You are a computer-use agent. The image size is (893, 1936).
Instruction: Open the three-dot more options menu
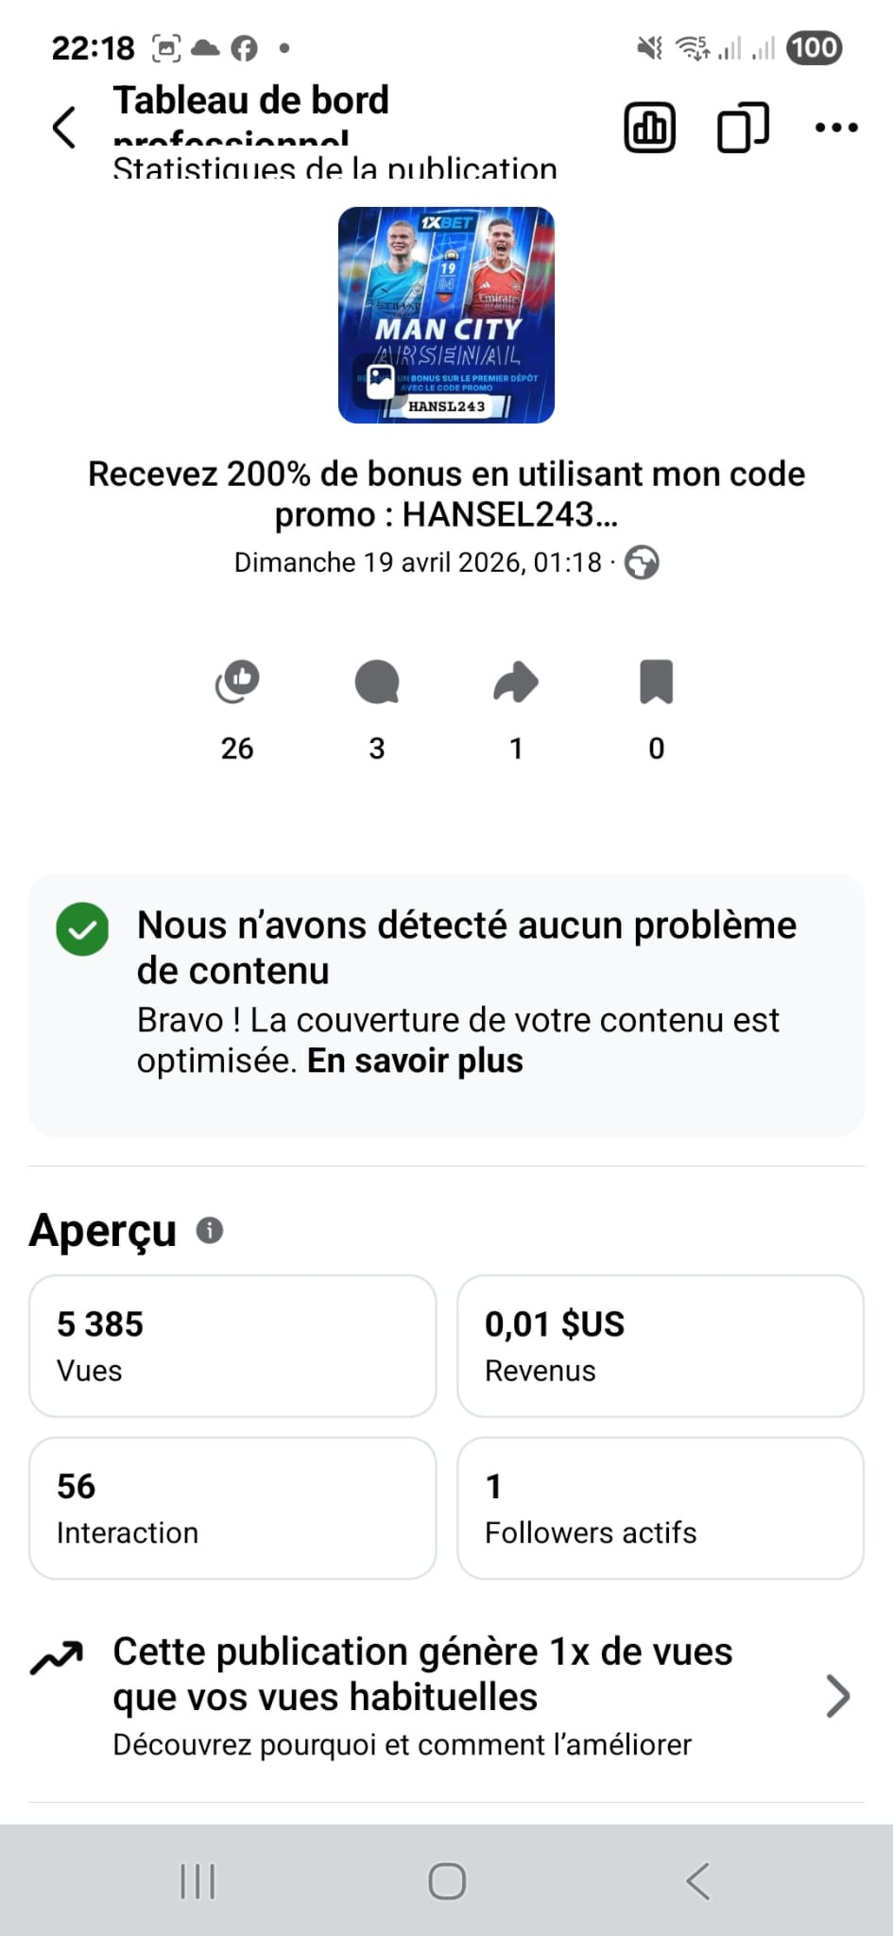pos(836,127)
